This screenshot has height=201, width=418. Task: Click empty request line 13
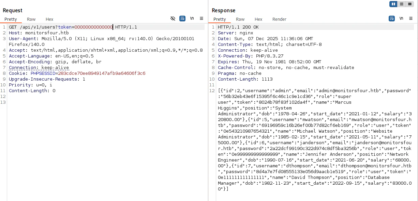coord(106,102)
